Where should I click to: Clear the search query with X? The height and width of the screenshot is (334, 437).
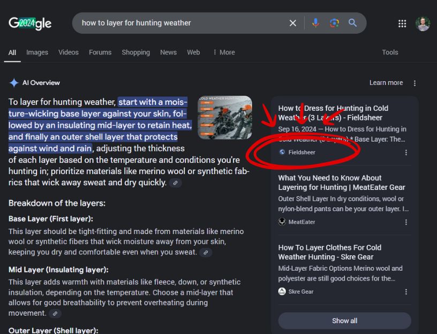pyautogui.click(x=292, y=23)
